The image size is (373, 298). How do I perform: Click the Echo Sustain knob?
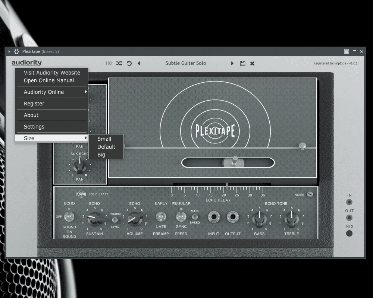tap(95, 219)
